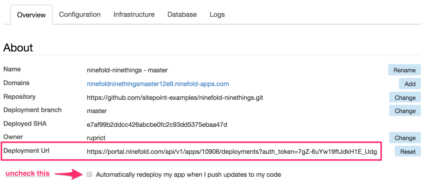
Task: Click the About section heading
Action: (x=18, y=47)
